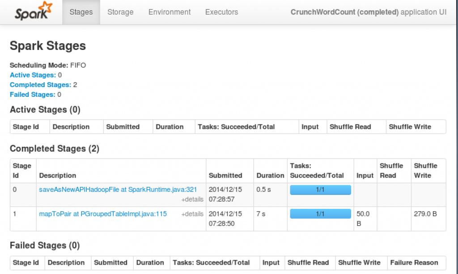This screenshot has height=274, width=458.
Task: Click the CrunchWordCount (completed) application title
Action: (344, 12)
